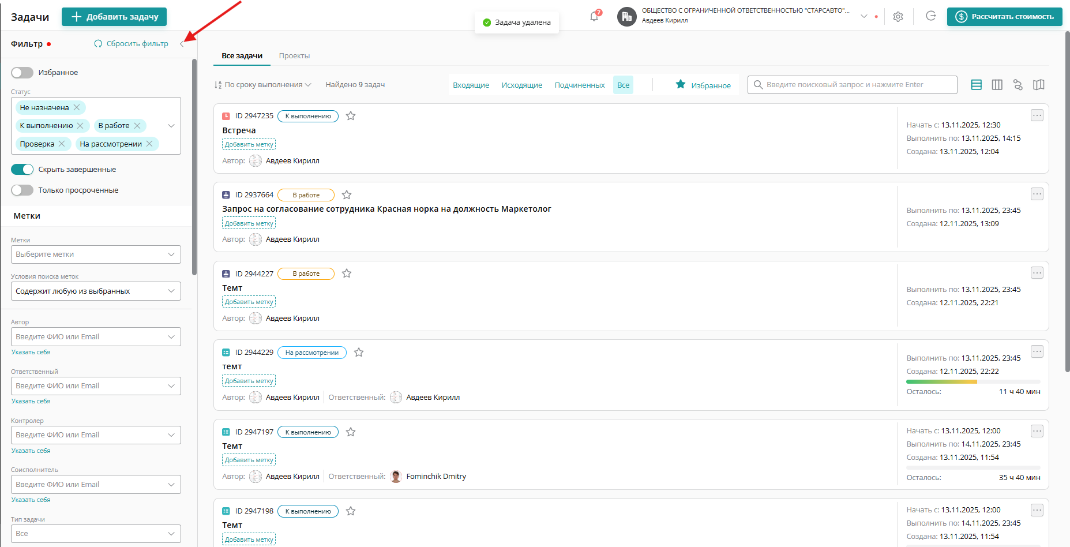
Task: Remove the "Проверка" status chip
Action: [62, 144]
